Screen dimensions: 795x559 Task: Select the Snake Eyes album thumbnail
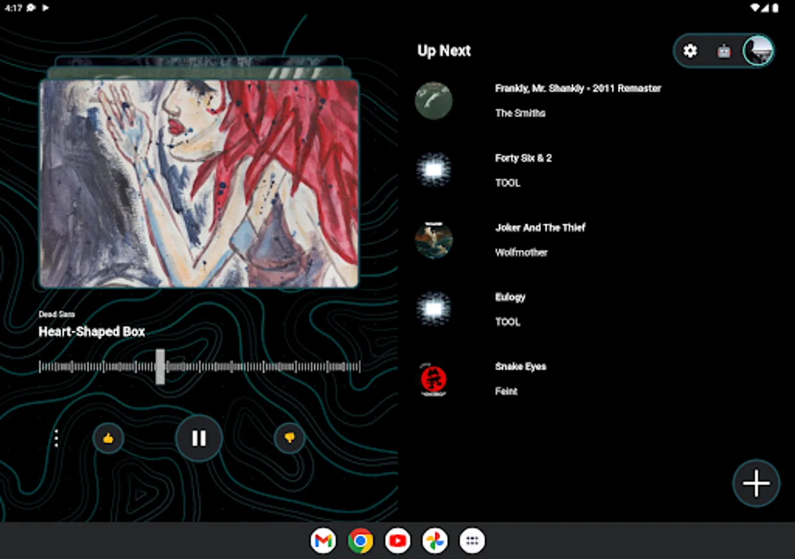tap(434, 379)
